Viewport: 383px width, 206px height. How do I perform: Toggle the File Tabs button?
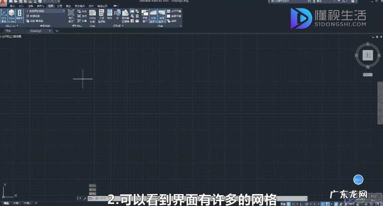(x=153, y=16)
